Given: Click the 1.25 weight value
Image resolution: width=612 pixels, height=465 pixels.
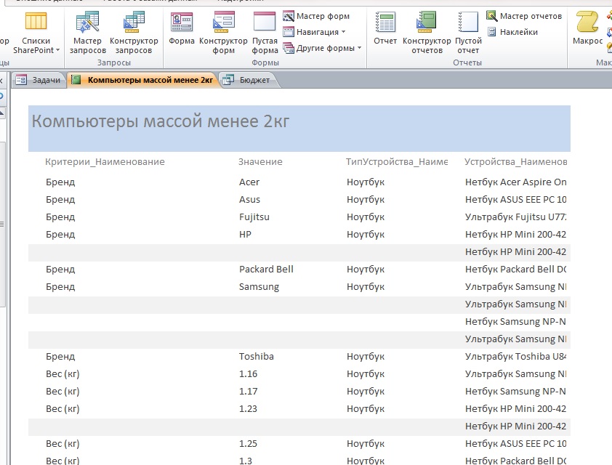Looking at the screenshot, I should [x=249, y=443].
